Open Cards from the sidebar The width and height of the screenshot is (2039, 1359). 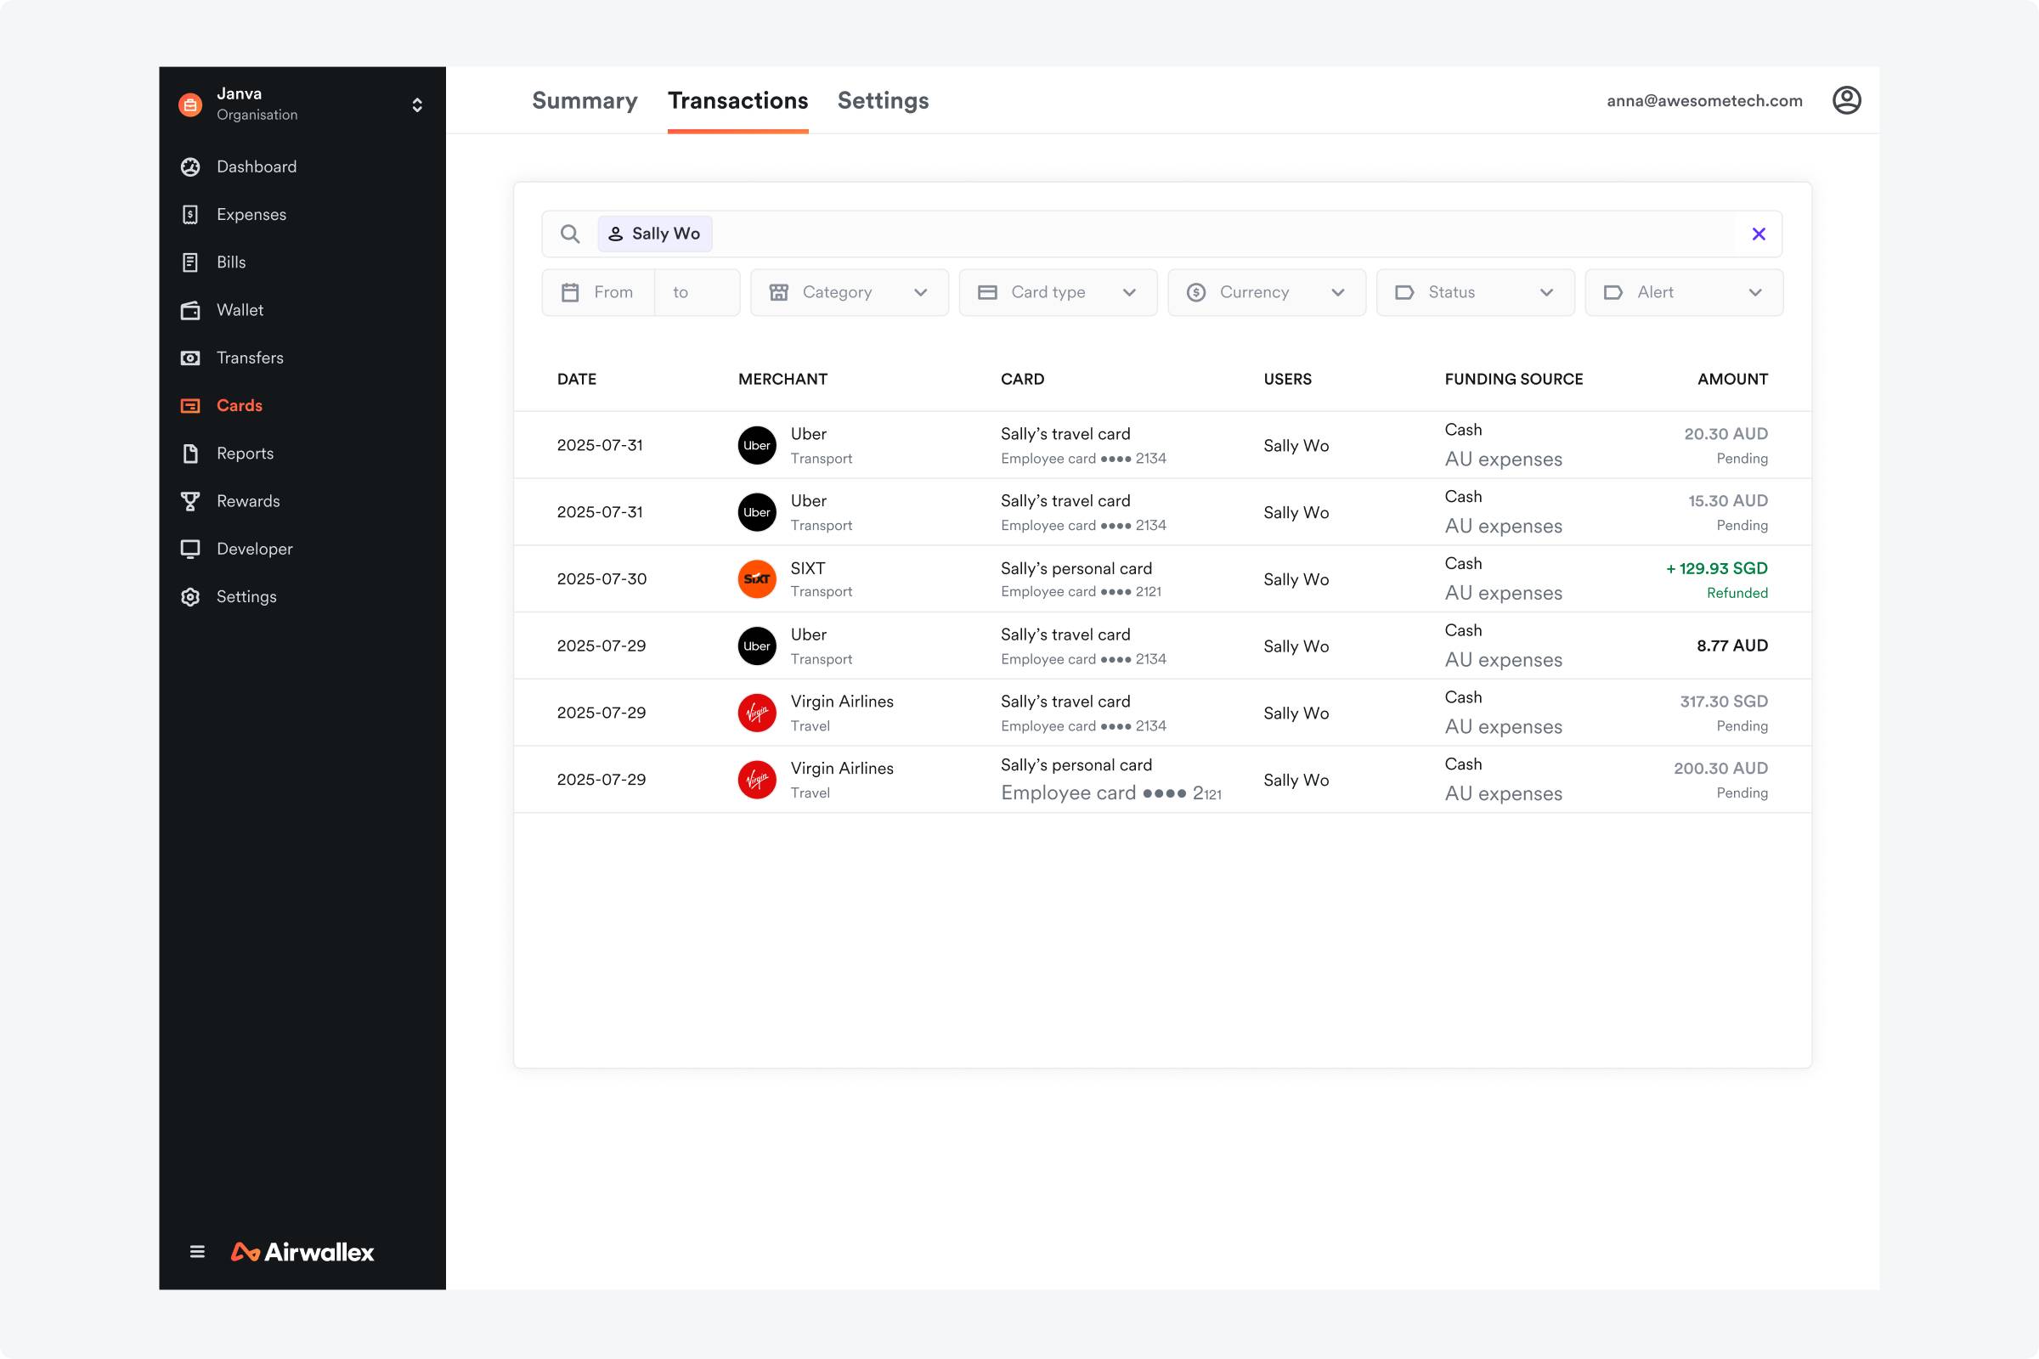point(239,405)
